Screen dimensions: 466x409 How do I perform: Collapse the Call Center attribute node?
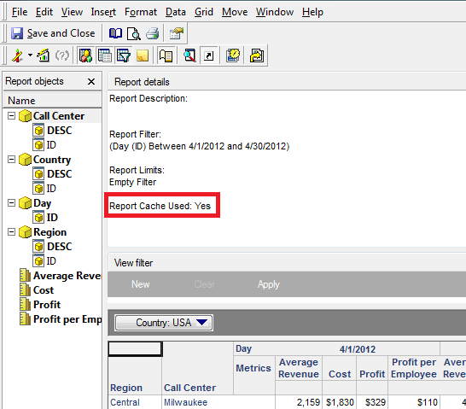click(x=11, y=115)
